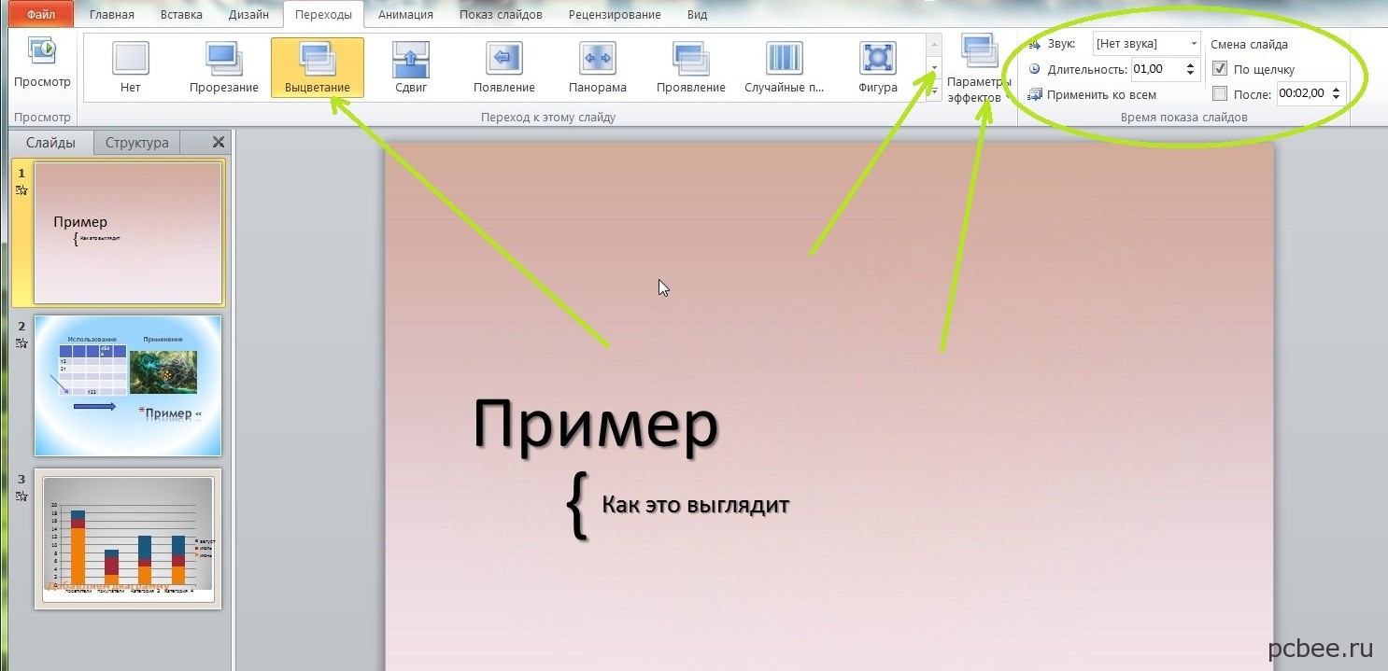Open the Вставка ribbon tab
The image size is (1388, 671).
[181, 15]
